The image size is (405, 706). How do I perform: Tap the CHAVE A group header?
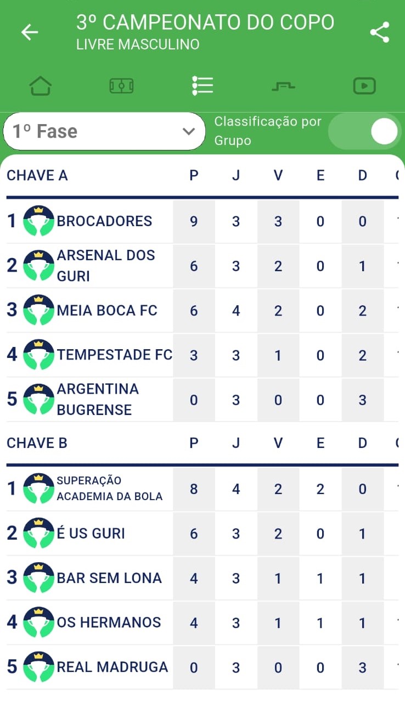coord(37,176)
